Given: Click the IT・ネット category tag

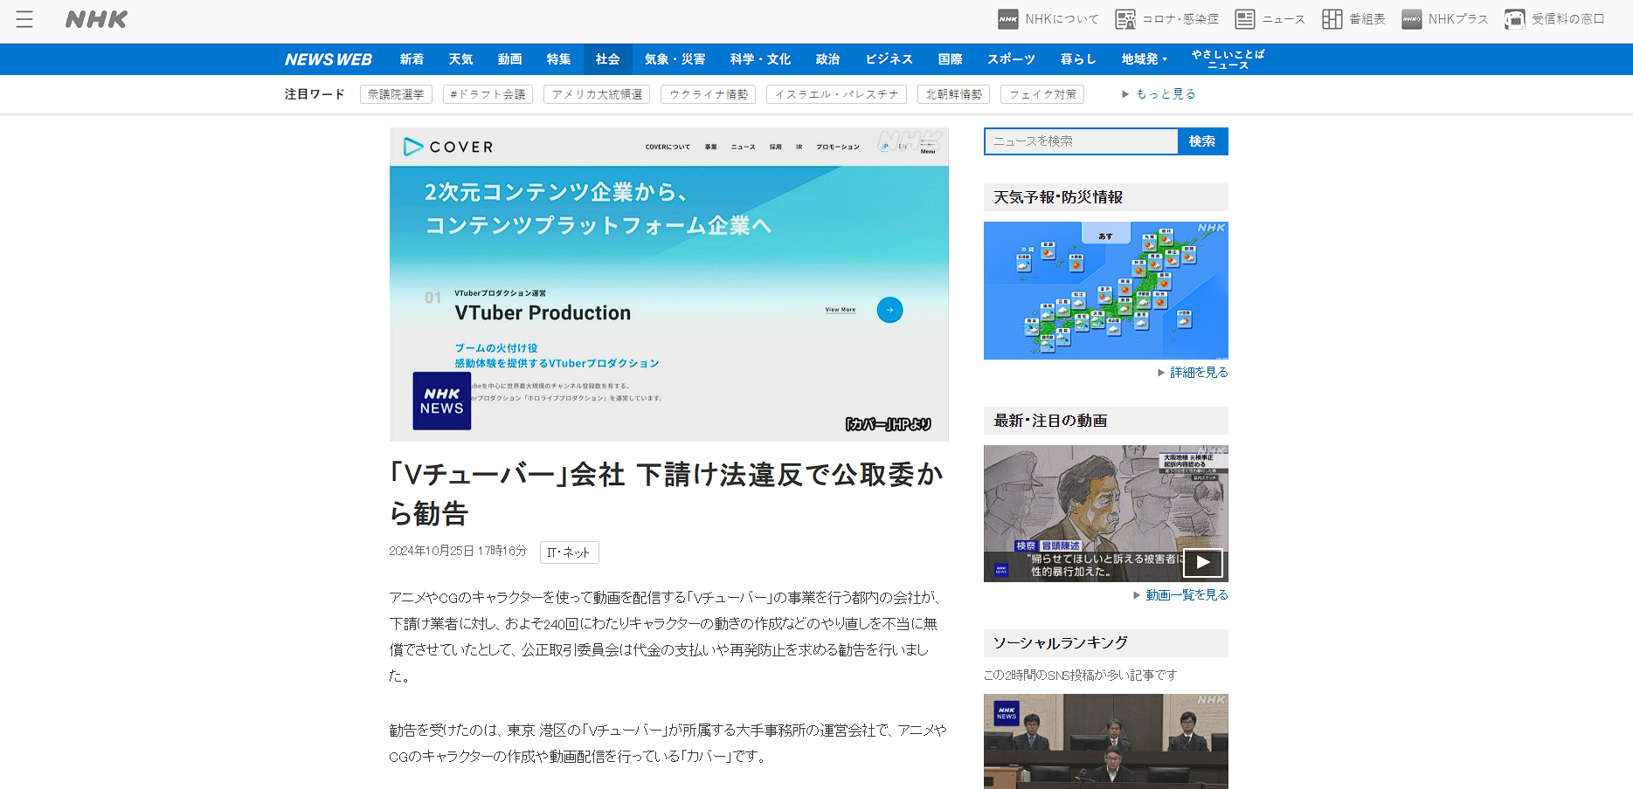Looking at the screenshot, I should pyautogui.click(x=569, y=552).
